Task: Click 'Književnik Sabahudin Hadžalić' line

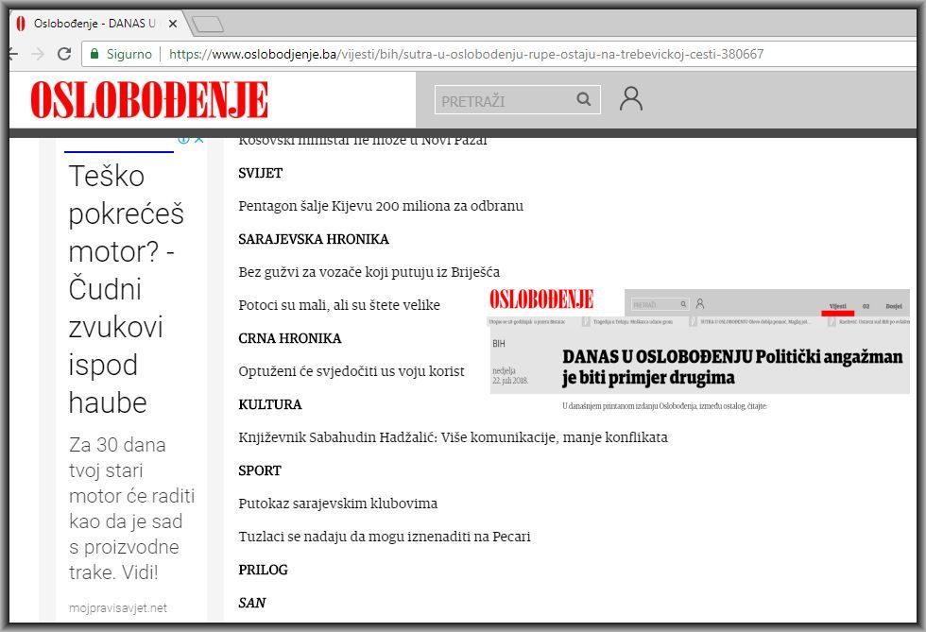Action: (x=453, y=437)
